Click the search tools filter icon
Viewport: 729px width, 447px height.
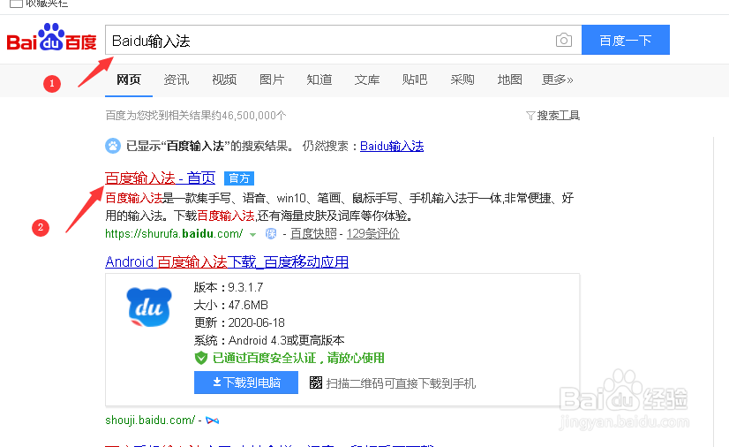(530, 116)
